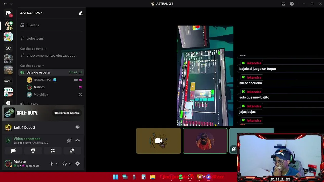This screenshot has height=182, width=324.
Task: Select the Makoto avatar tile
Action: [205, 141]
